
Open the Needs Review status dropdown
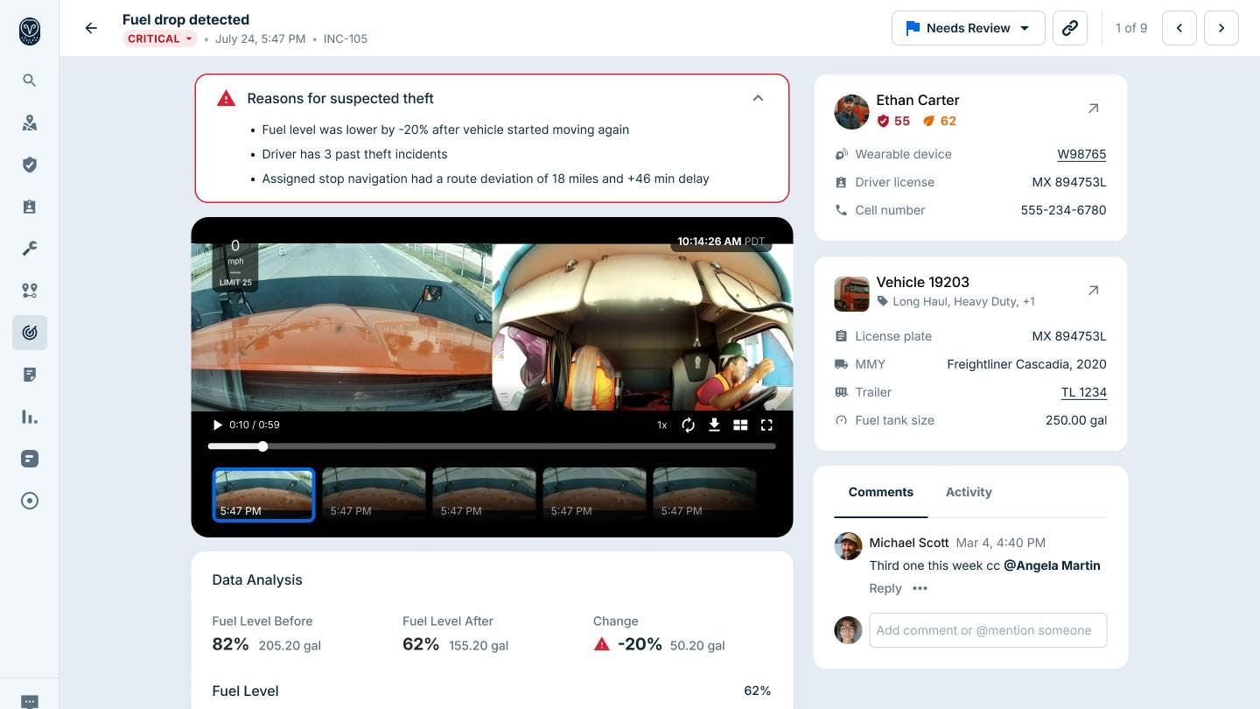click(x=968, y=28)
